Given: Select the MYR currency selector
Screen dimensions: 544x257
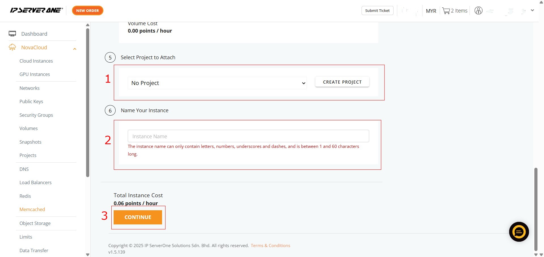Looking at the screenshot, I should (431, 11).
